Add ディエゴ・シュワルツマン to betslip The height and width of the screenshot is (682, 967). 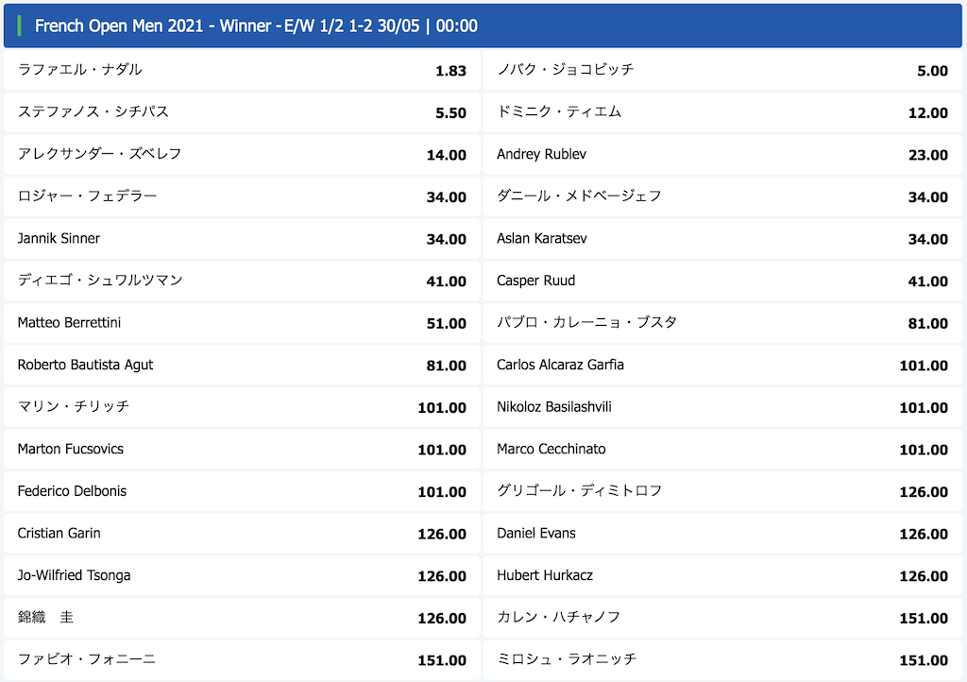point(242,281)
